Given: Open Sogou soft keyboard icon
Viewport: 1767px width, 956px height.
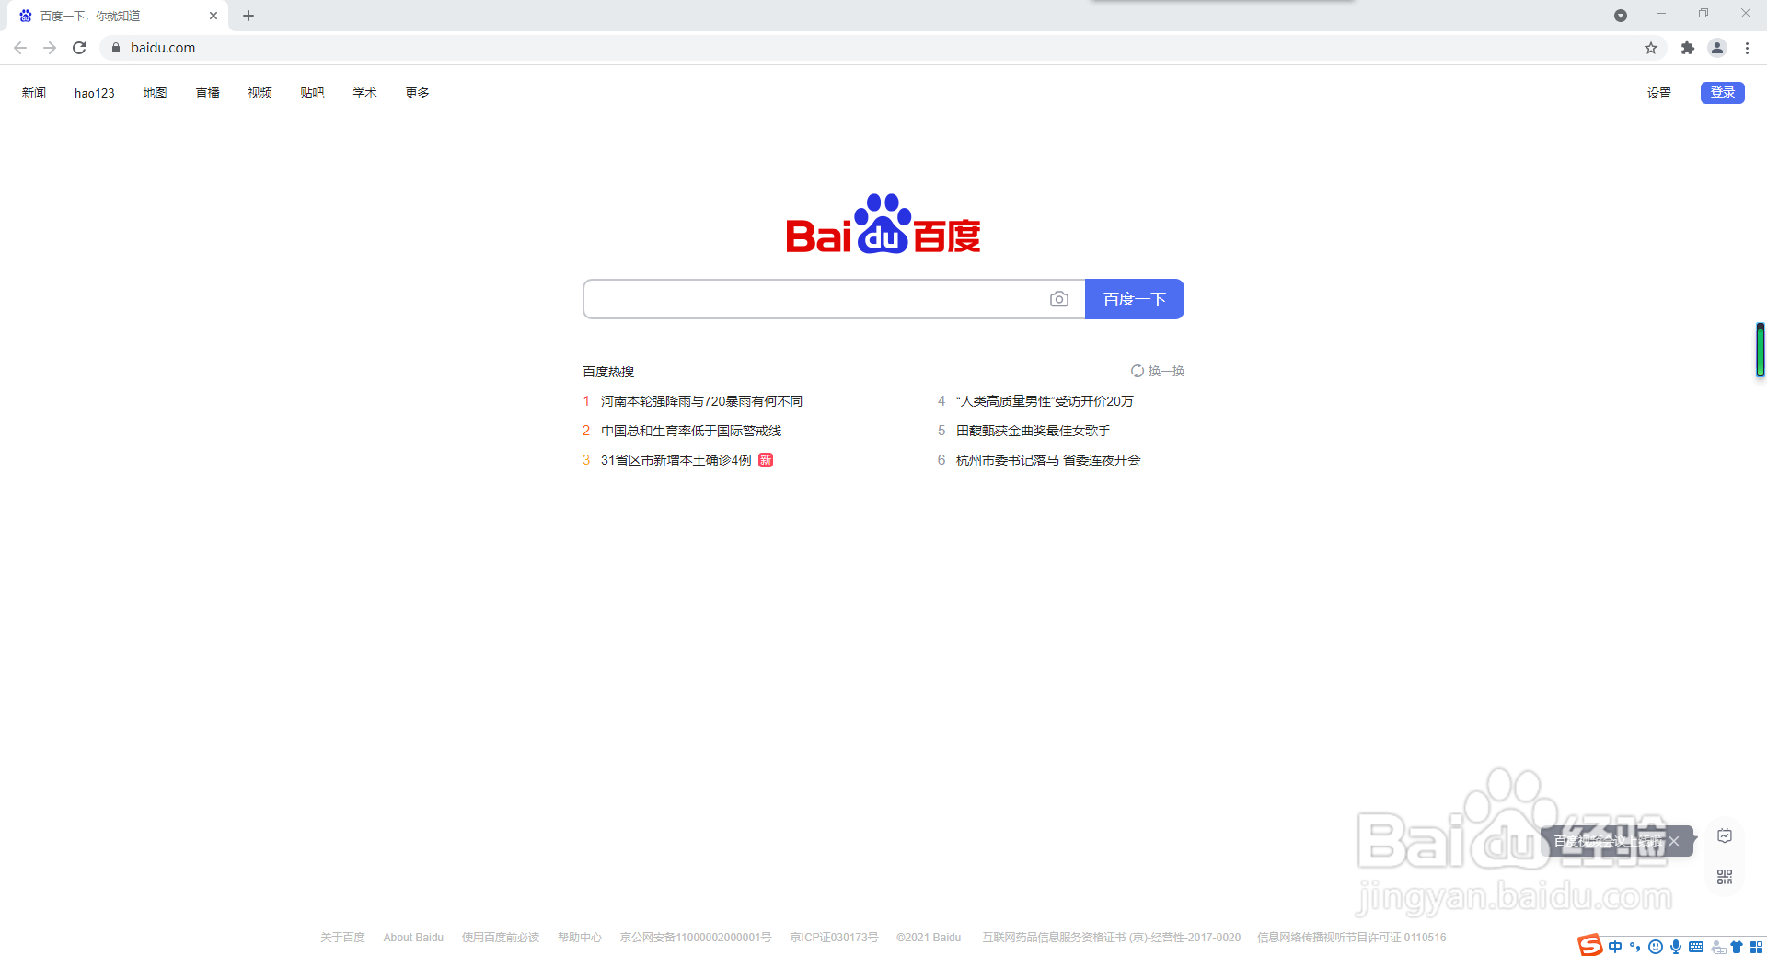Looking at the screenshot, I should [x=1696, y=947].
